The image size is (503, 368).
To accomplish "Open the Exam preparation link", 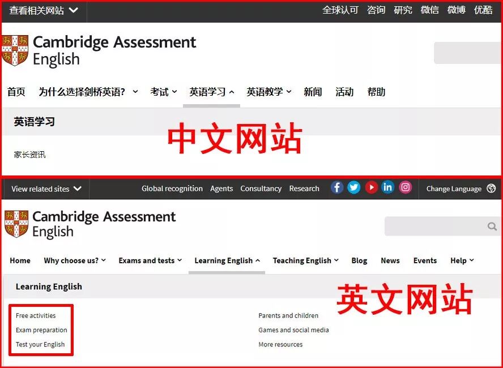I will [x=41, y=330].
